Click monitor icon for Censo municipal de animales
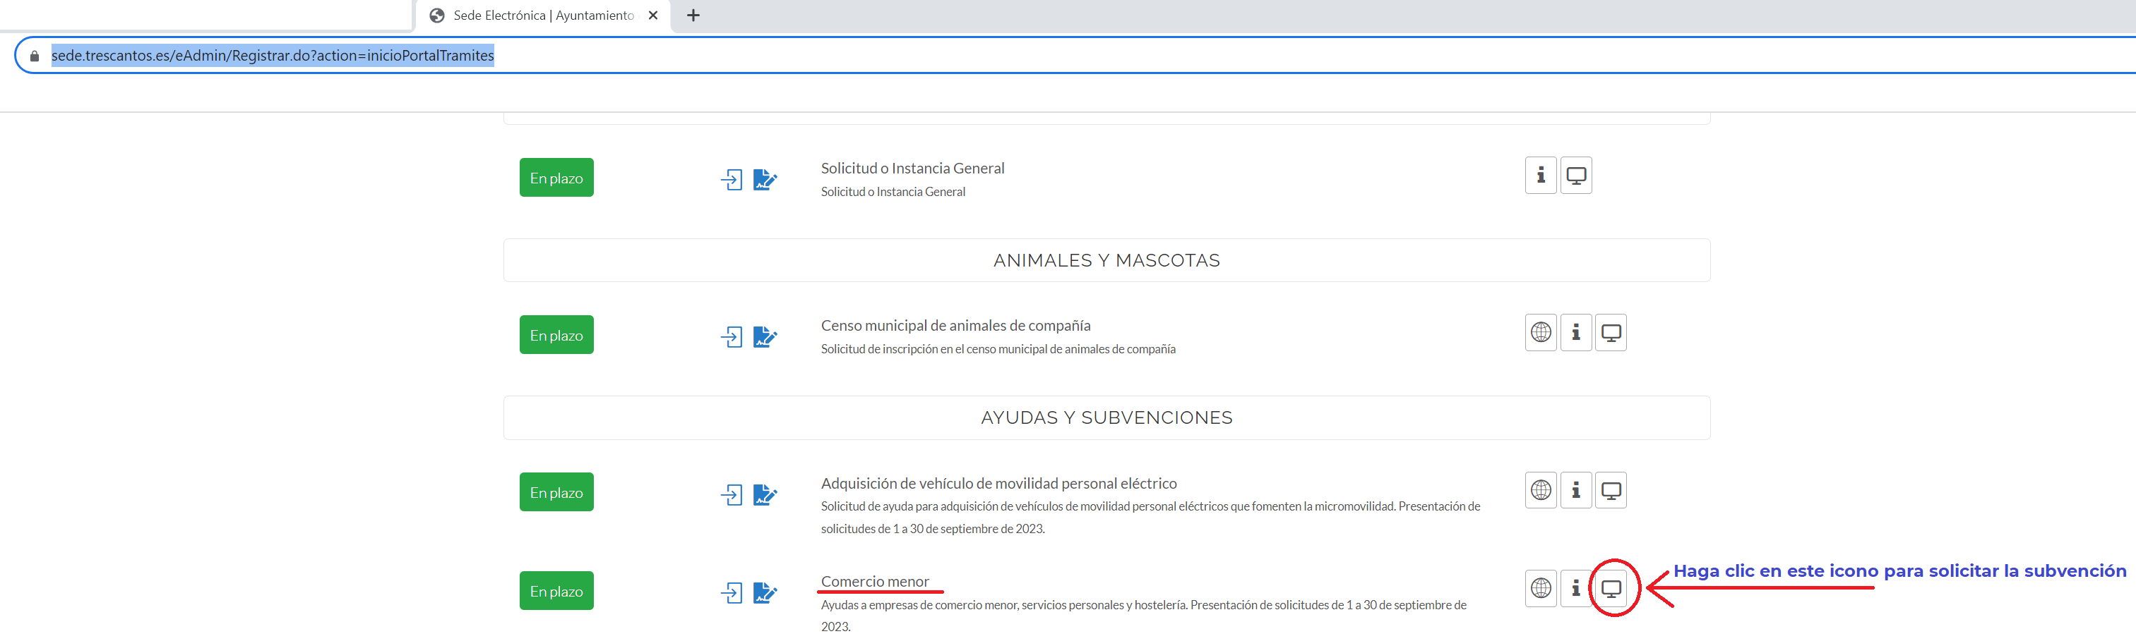This screenshot has height=641, width=2136. 1610,333
